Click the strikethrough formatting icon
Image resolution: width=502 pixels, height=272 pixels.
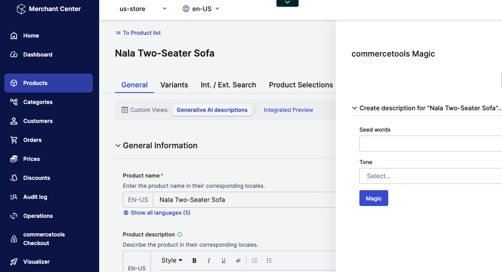coord(238,260)
